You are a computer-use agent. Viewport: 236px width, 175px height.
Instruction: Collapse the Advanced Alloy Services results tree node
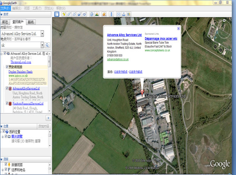click(x=2, y=54)
